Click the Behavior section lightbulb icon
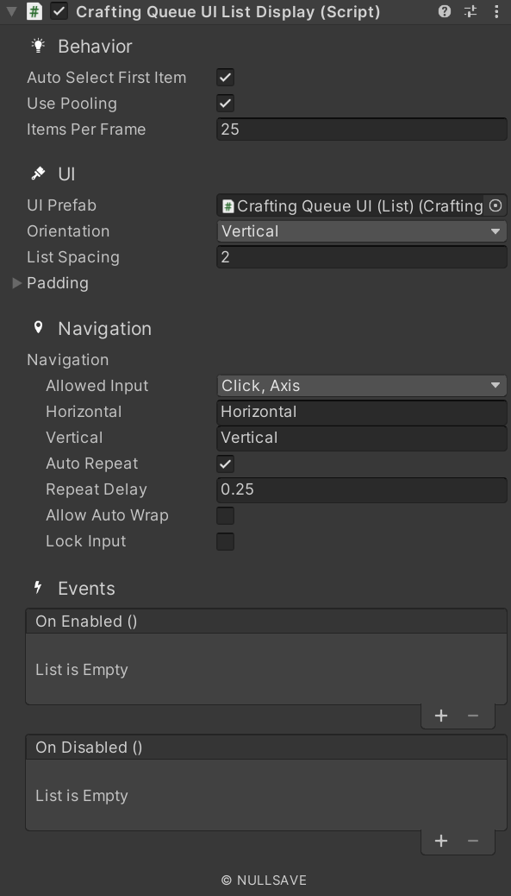The height and width of the screenshot is (896, 511). pyautogui.click(x=38, y=46)
